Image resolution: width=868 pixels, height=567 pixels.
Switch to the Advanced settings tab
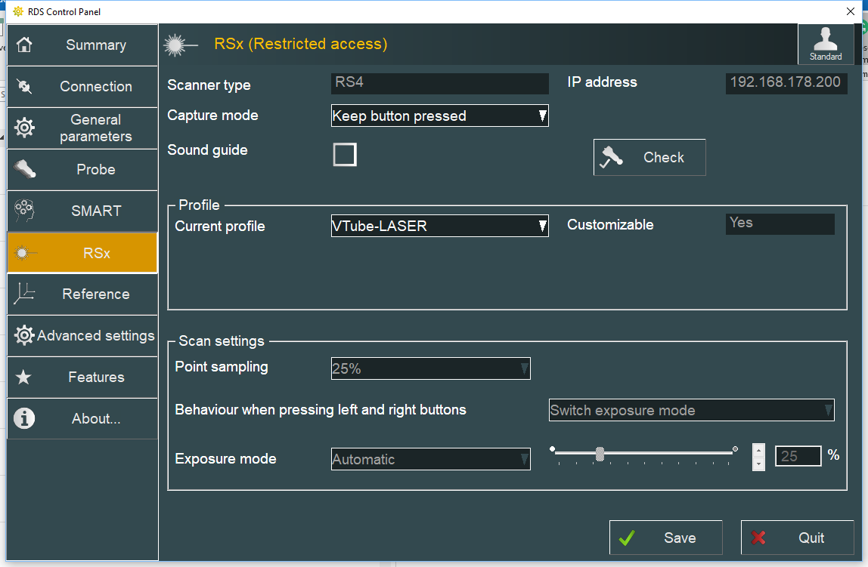tap(82, 335)
